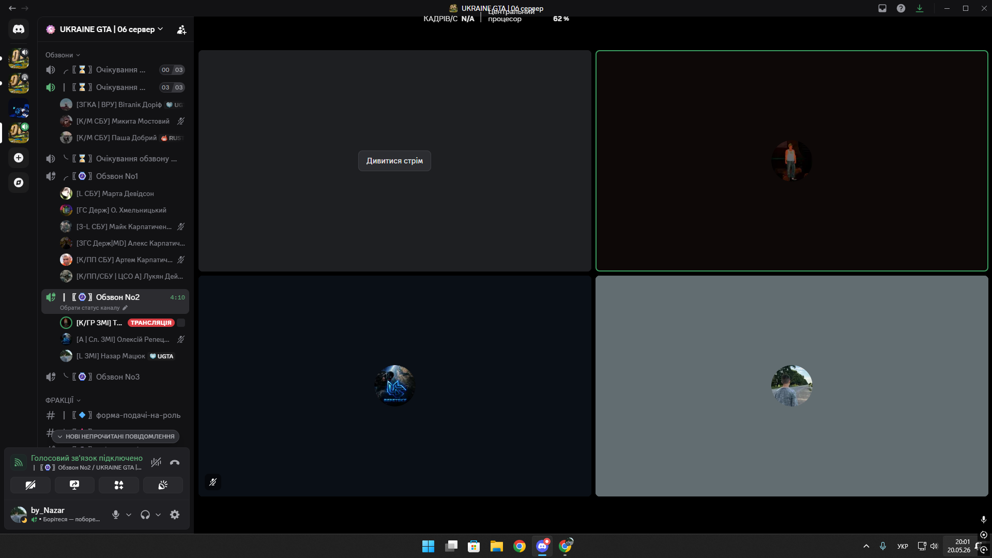Open user settings gear

click(x=175, y=515)
